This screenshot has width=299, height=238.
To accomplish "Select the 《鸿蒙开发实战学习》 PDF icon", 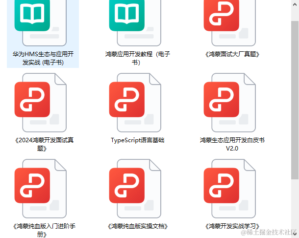I will tap(229, 189).
